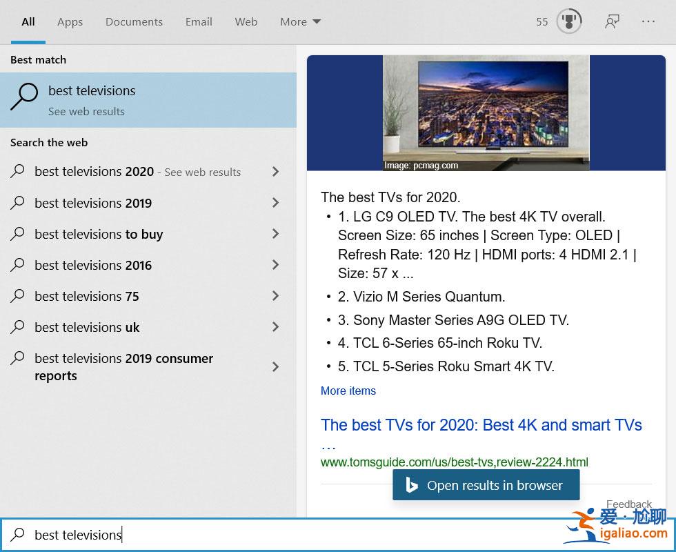This screenshot has width=676, height=552.
Task: Expand the chevron for best televisions 75
Action: point(275,296)
